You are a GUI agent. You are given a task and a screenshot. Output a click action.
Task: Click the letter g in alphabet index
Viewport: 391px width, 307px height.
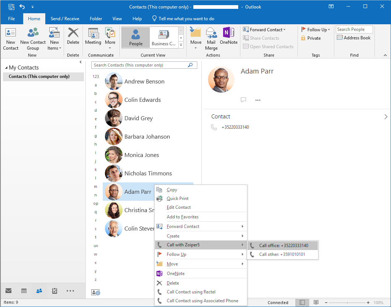coord(96,136)
